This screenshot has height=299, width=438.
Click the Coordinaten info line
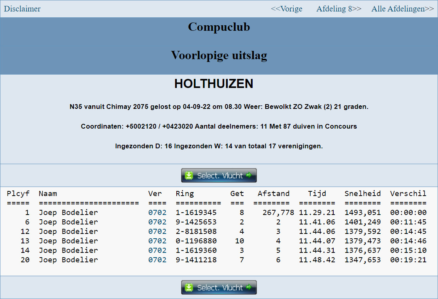pyautogui.click(x=219, y=127)
